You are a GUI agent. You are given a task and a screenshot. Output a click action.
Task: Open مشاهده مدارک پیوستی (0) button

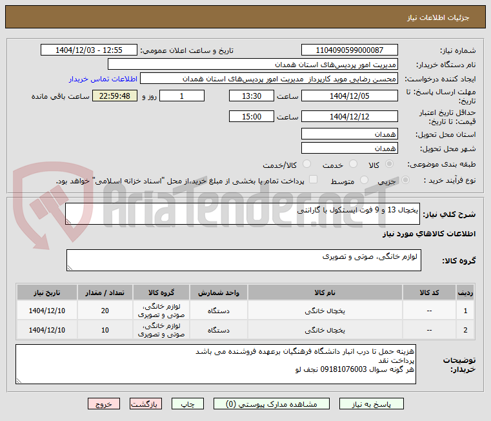pyautogui.click(x=271, y=404)
